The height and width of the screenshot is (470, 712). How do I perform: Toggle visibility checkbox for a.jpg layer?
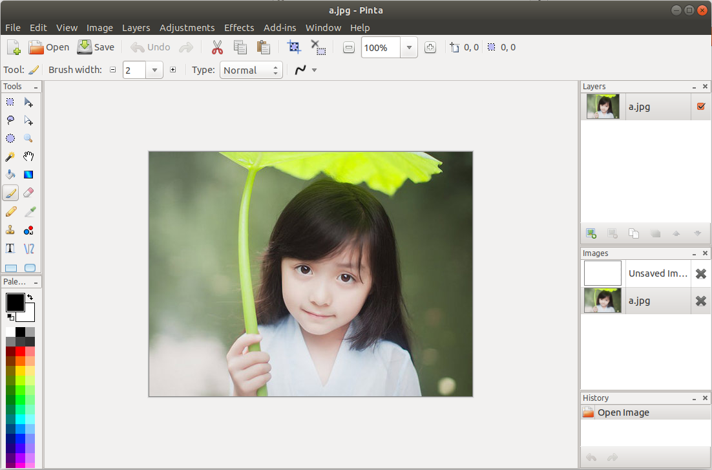click(x=700, y=107)
